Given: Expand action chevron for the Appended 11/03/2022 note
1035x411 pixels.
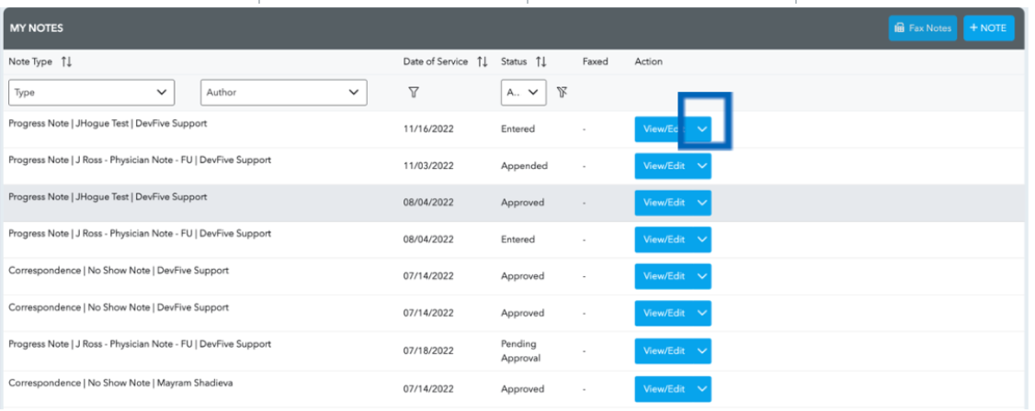Looking at the screenshot, I should (702, 166).
